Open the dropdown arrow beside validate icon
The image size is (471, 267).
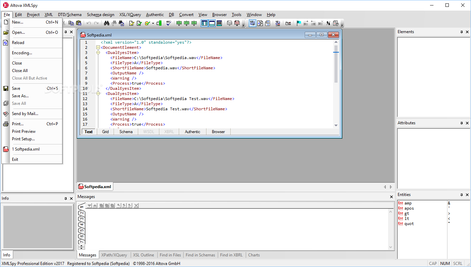click(153, 23)
